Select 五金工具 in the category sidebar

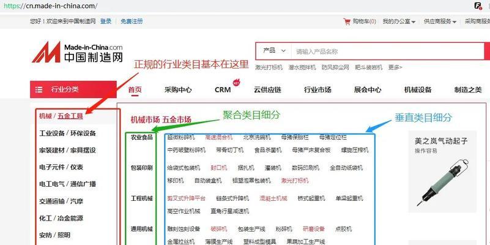click(x=70, y=116)
